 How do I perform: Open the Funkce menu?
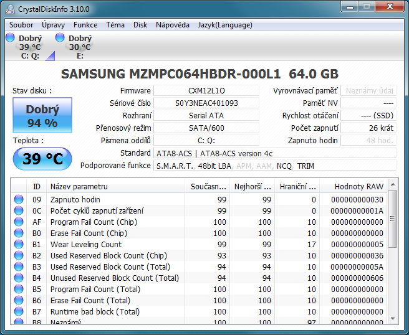(85, 25)
